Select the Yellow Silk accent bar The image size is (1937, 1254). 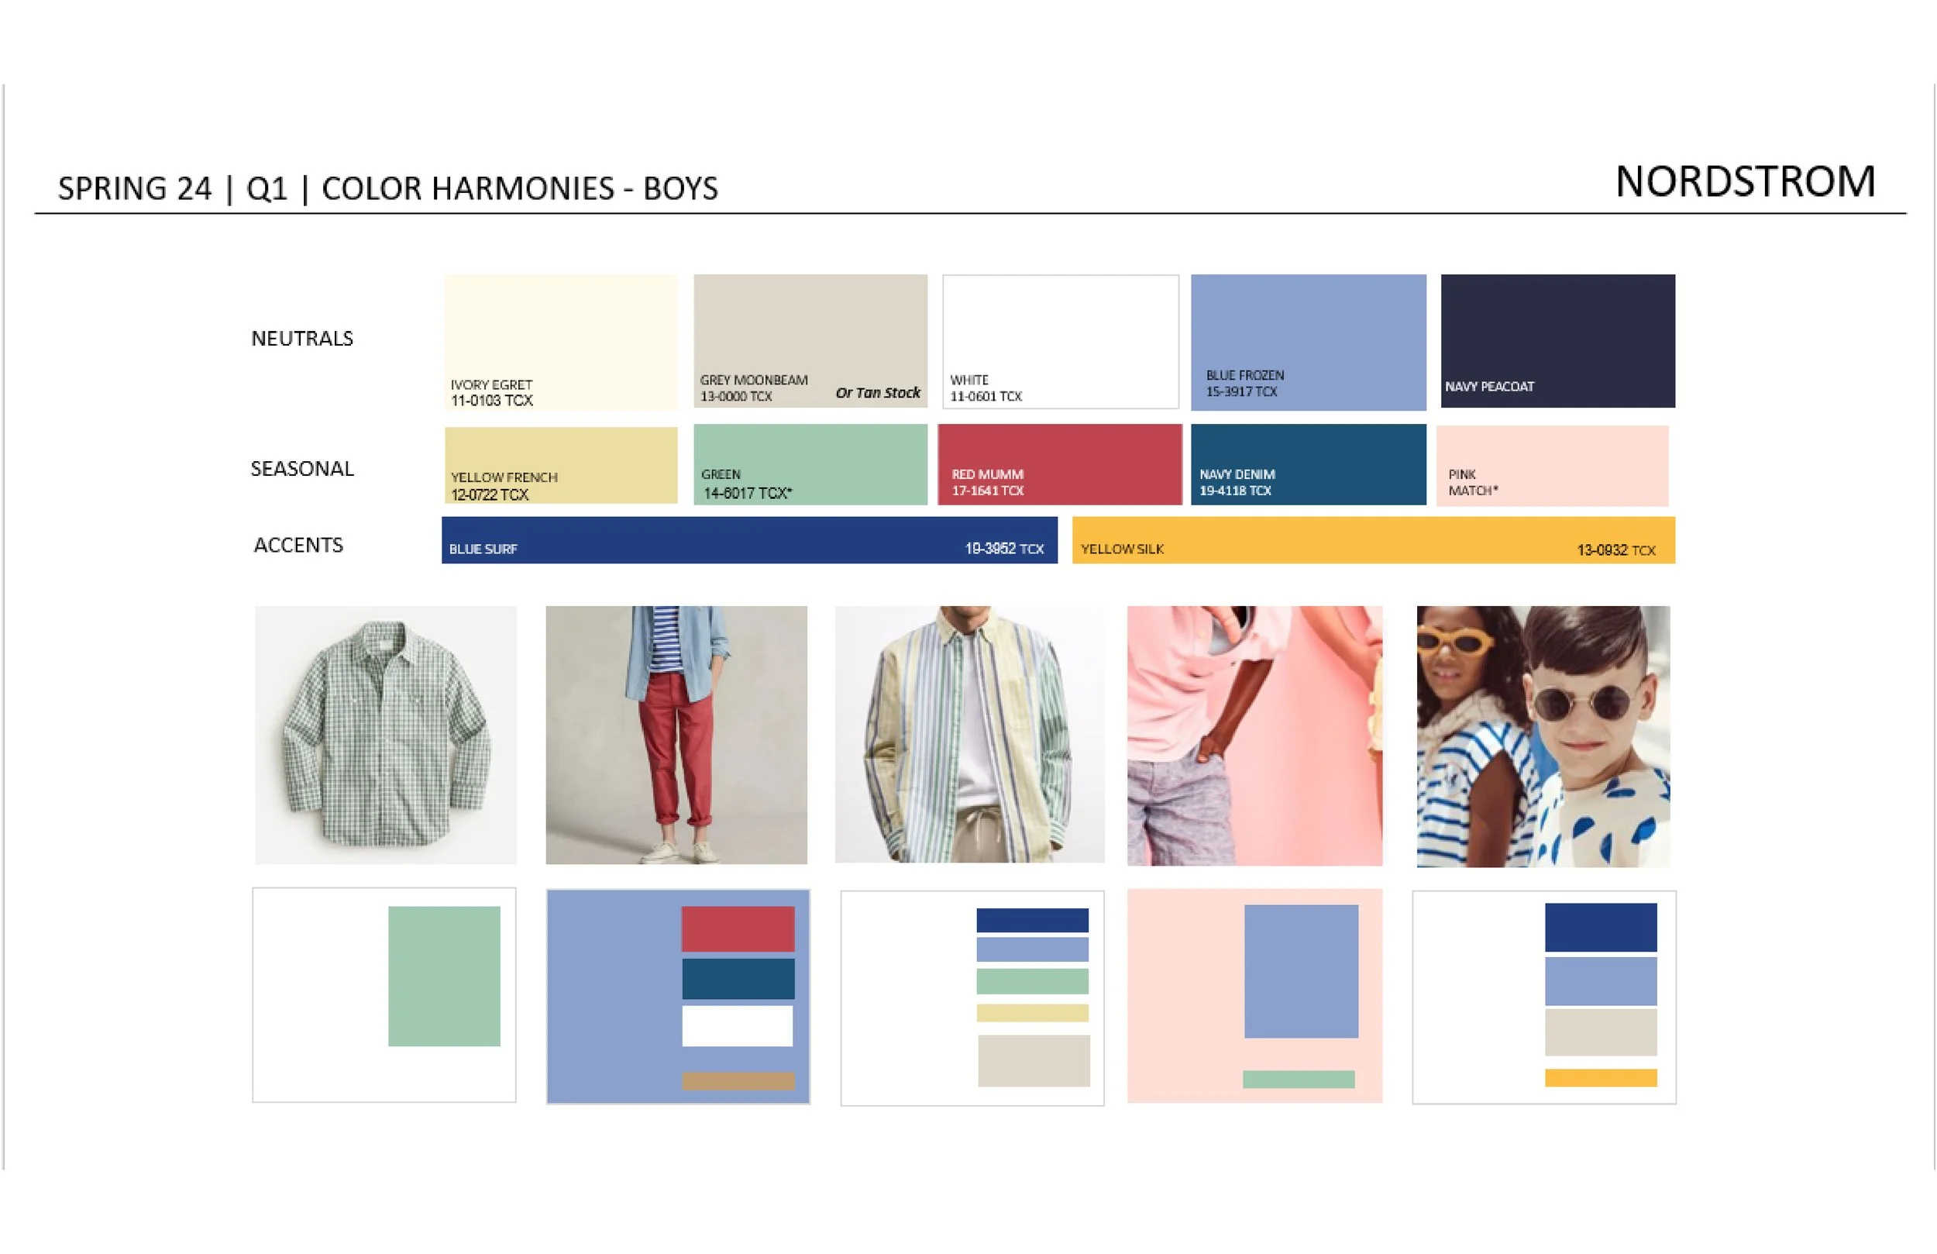(1372, 540)
